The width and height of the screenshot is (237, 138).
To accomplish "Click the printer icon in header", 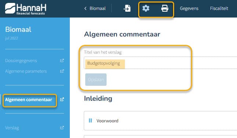I will point(165,8).
